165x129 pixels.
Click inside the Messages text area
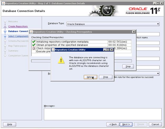click(103, 114)
